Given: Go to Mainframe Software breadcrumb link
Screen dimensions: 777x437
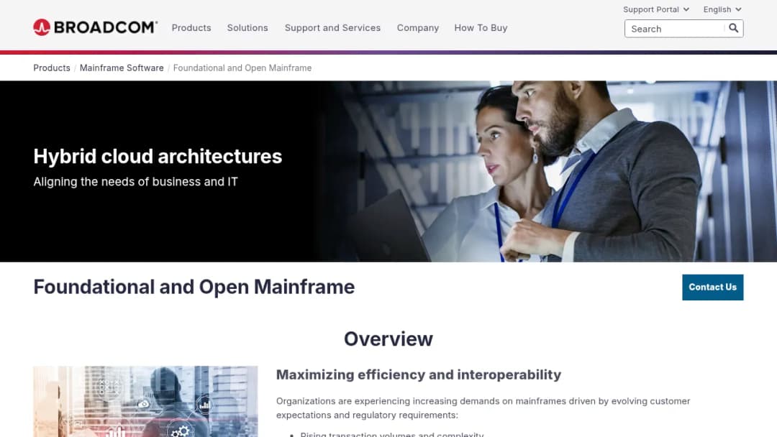Looking at the screenshot, I should tap(122, 68).
